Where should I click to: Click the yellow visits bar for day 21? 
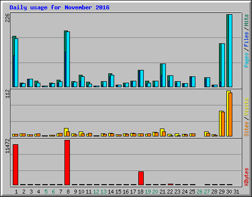[162, 132]
